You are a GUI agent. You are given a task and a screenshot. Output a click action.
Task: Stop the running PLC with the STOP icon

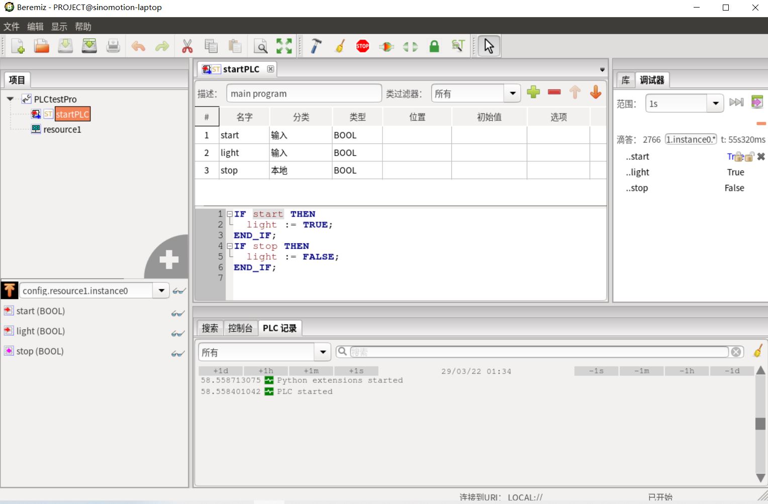click(x=362, y=46)
